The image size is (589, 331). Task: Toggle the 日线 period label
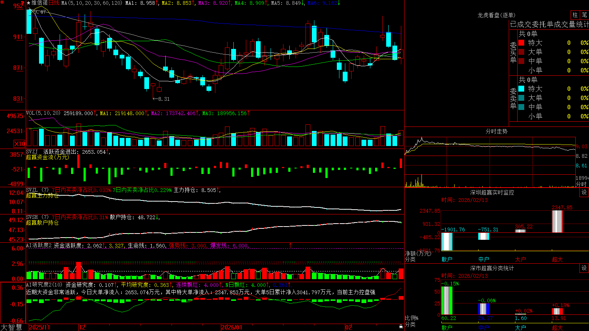coord(54,3)
